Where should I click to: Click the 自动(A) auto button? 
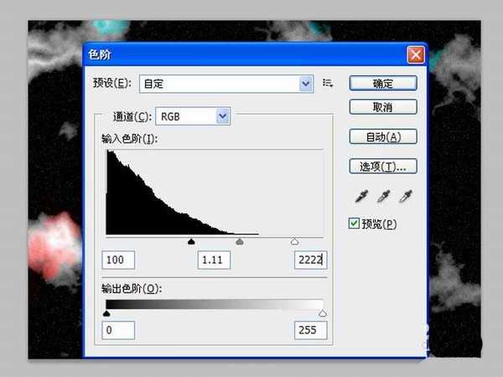pyautogui.click(x=382, y=137)
